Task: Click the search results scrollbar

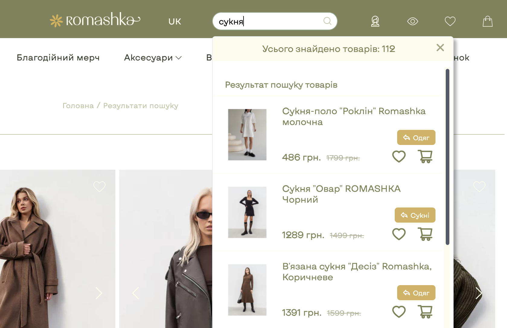Action: (x=448, y=157)
